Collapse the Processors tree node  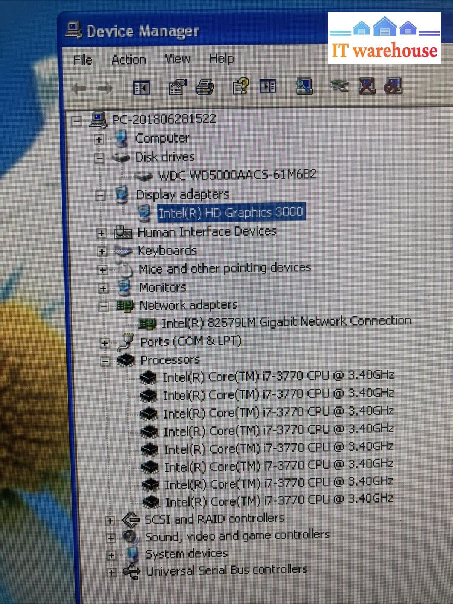point(105,361)
